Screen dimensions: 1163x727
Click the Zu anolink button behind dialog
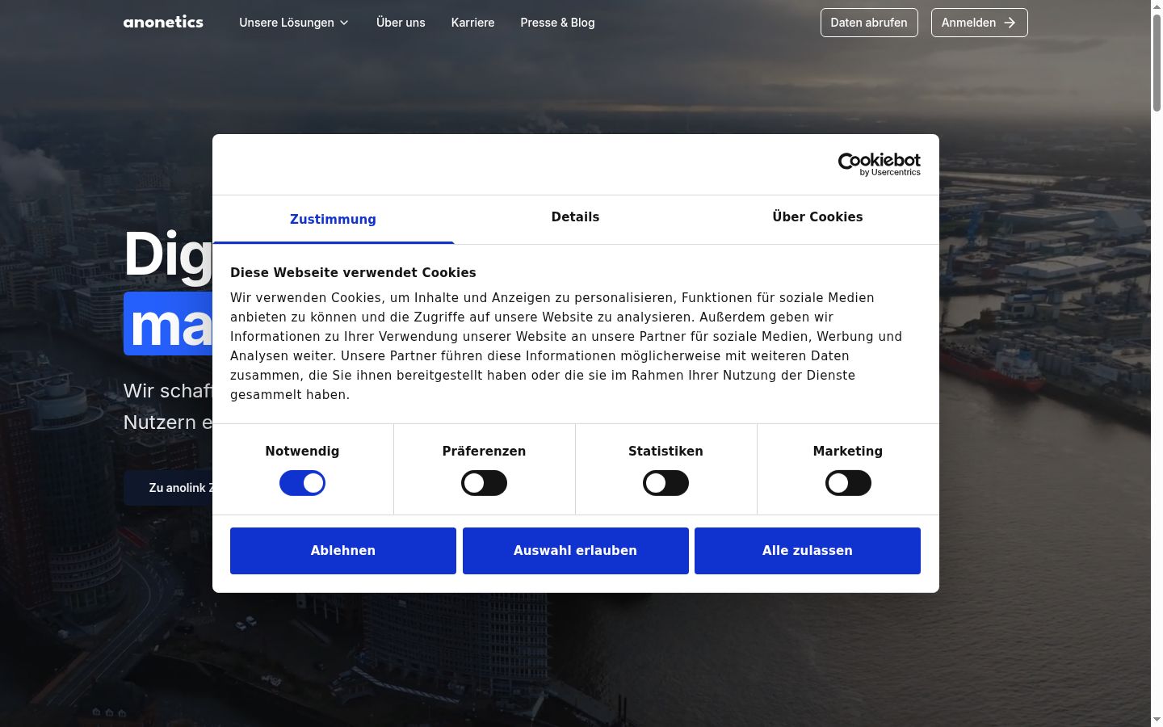pyautogui.click(x=168, y=488)
